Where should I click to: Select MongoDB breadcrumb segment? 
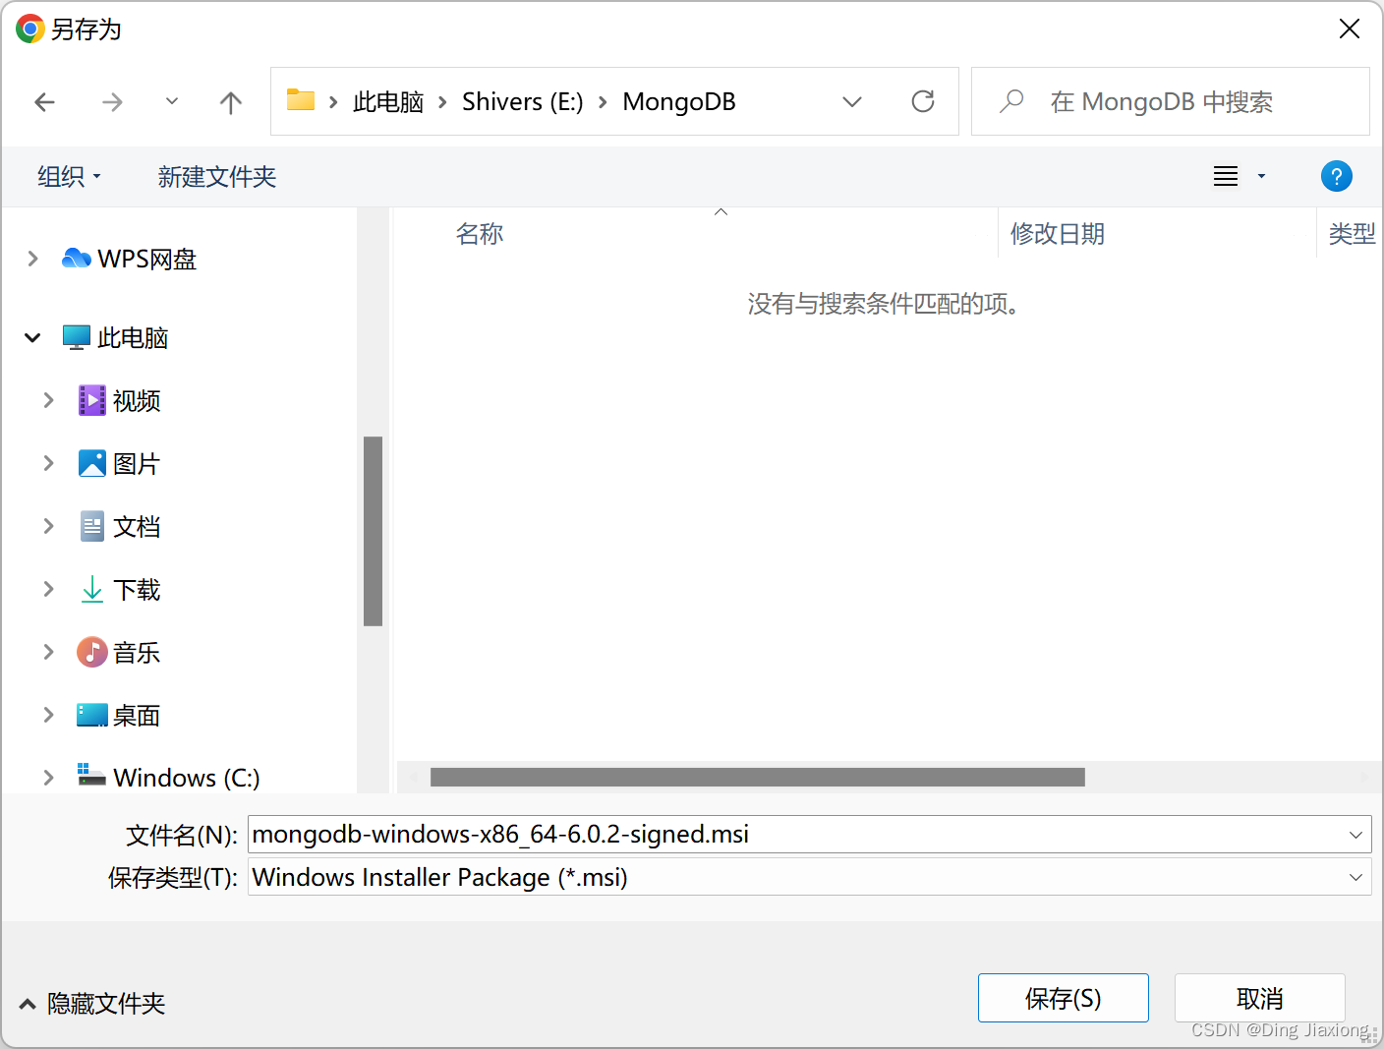point(679,102)
